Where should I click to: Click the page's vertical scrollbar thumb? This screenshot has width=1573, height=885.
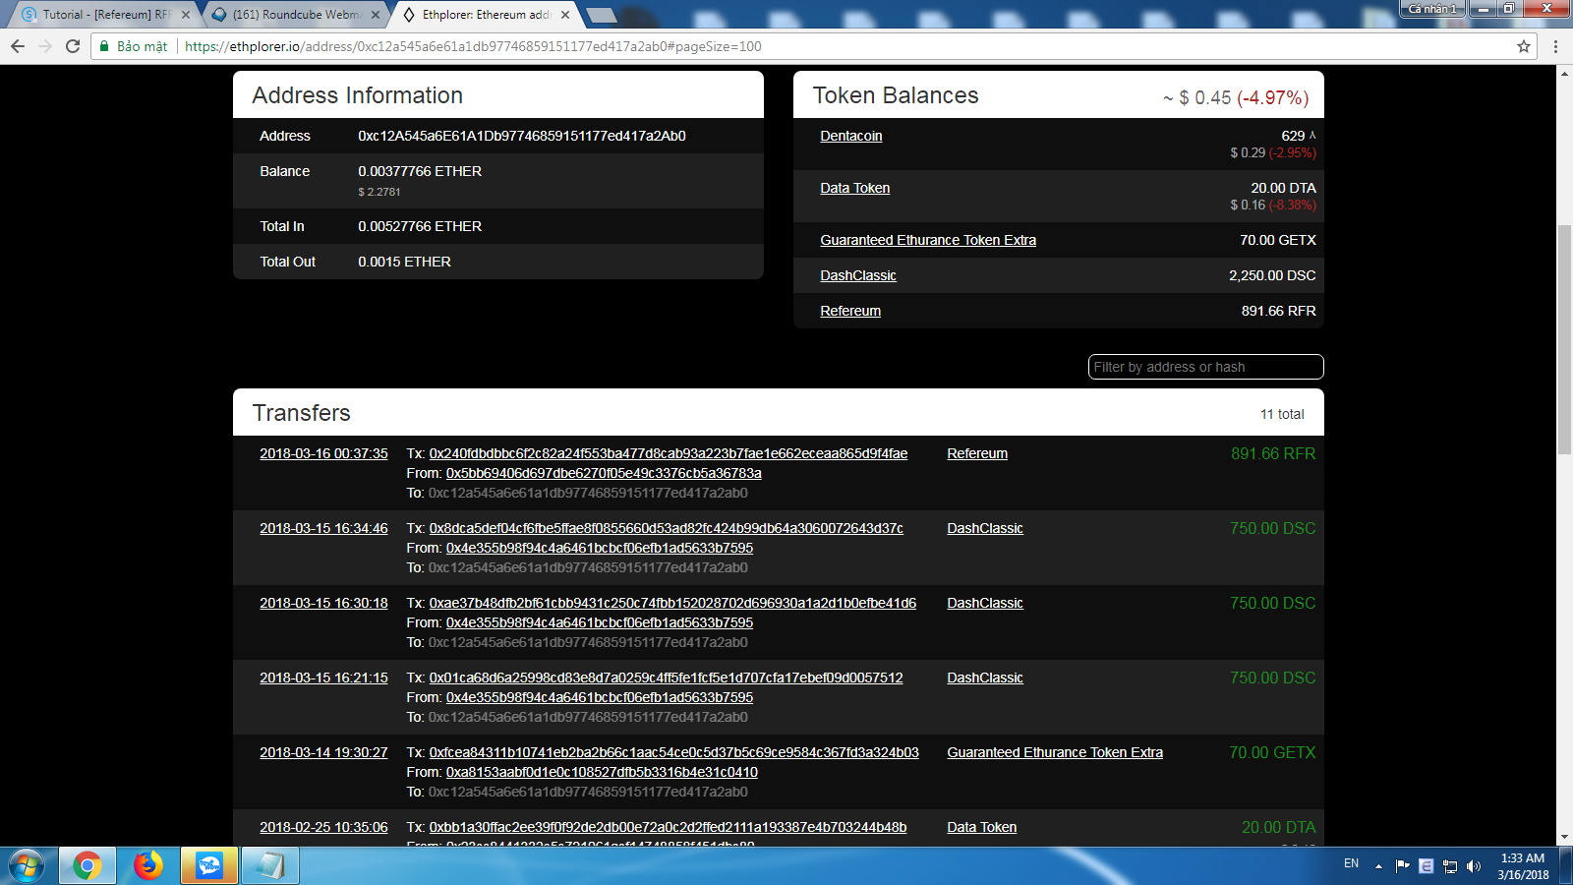point(1564,340)
